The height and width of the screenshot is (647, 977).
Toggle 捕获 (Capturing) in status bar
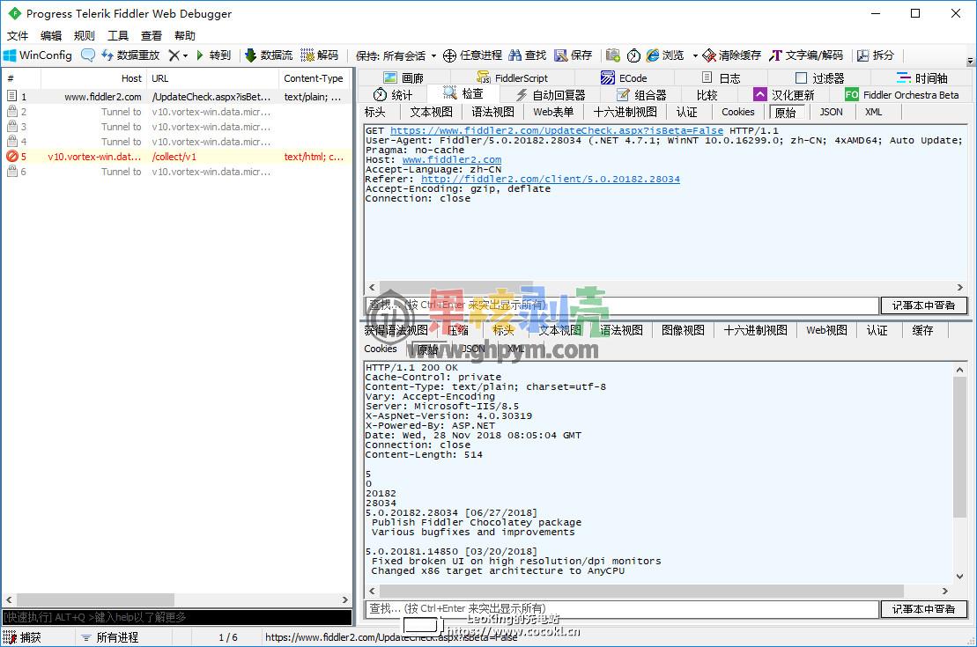point(22,637)
